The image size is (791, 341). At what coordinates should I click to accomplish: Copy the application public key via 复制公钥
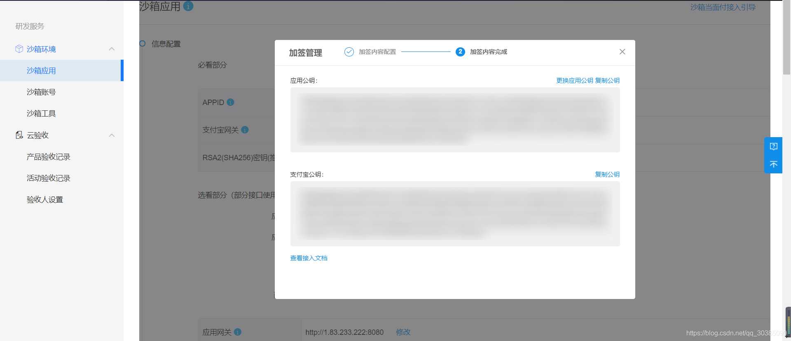(x=607, y=81)
